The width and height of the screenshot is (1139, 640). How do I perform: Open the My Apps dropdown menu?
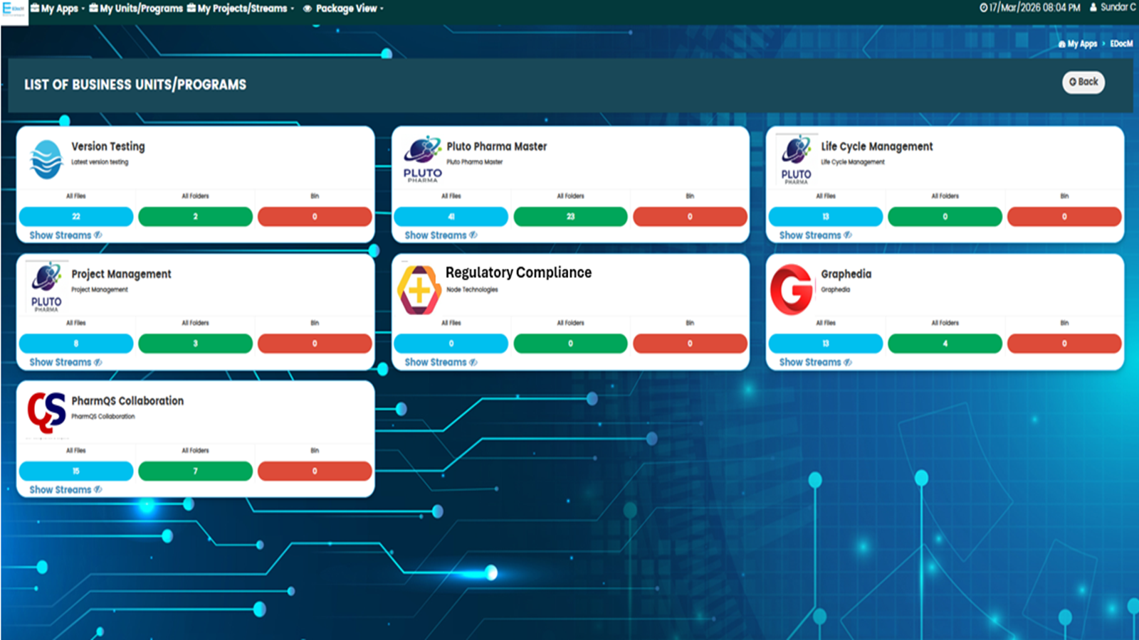58,9
